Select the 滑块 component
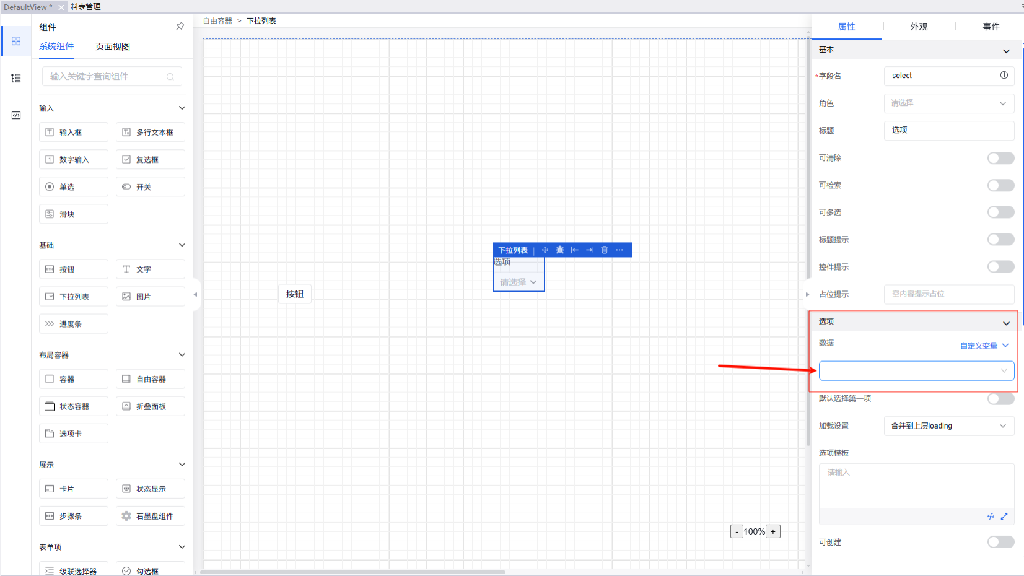The image size is (1024, 576). [x=74, y=214]
